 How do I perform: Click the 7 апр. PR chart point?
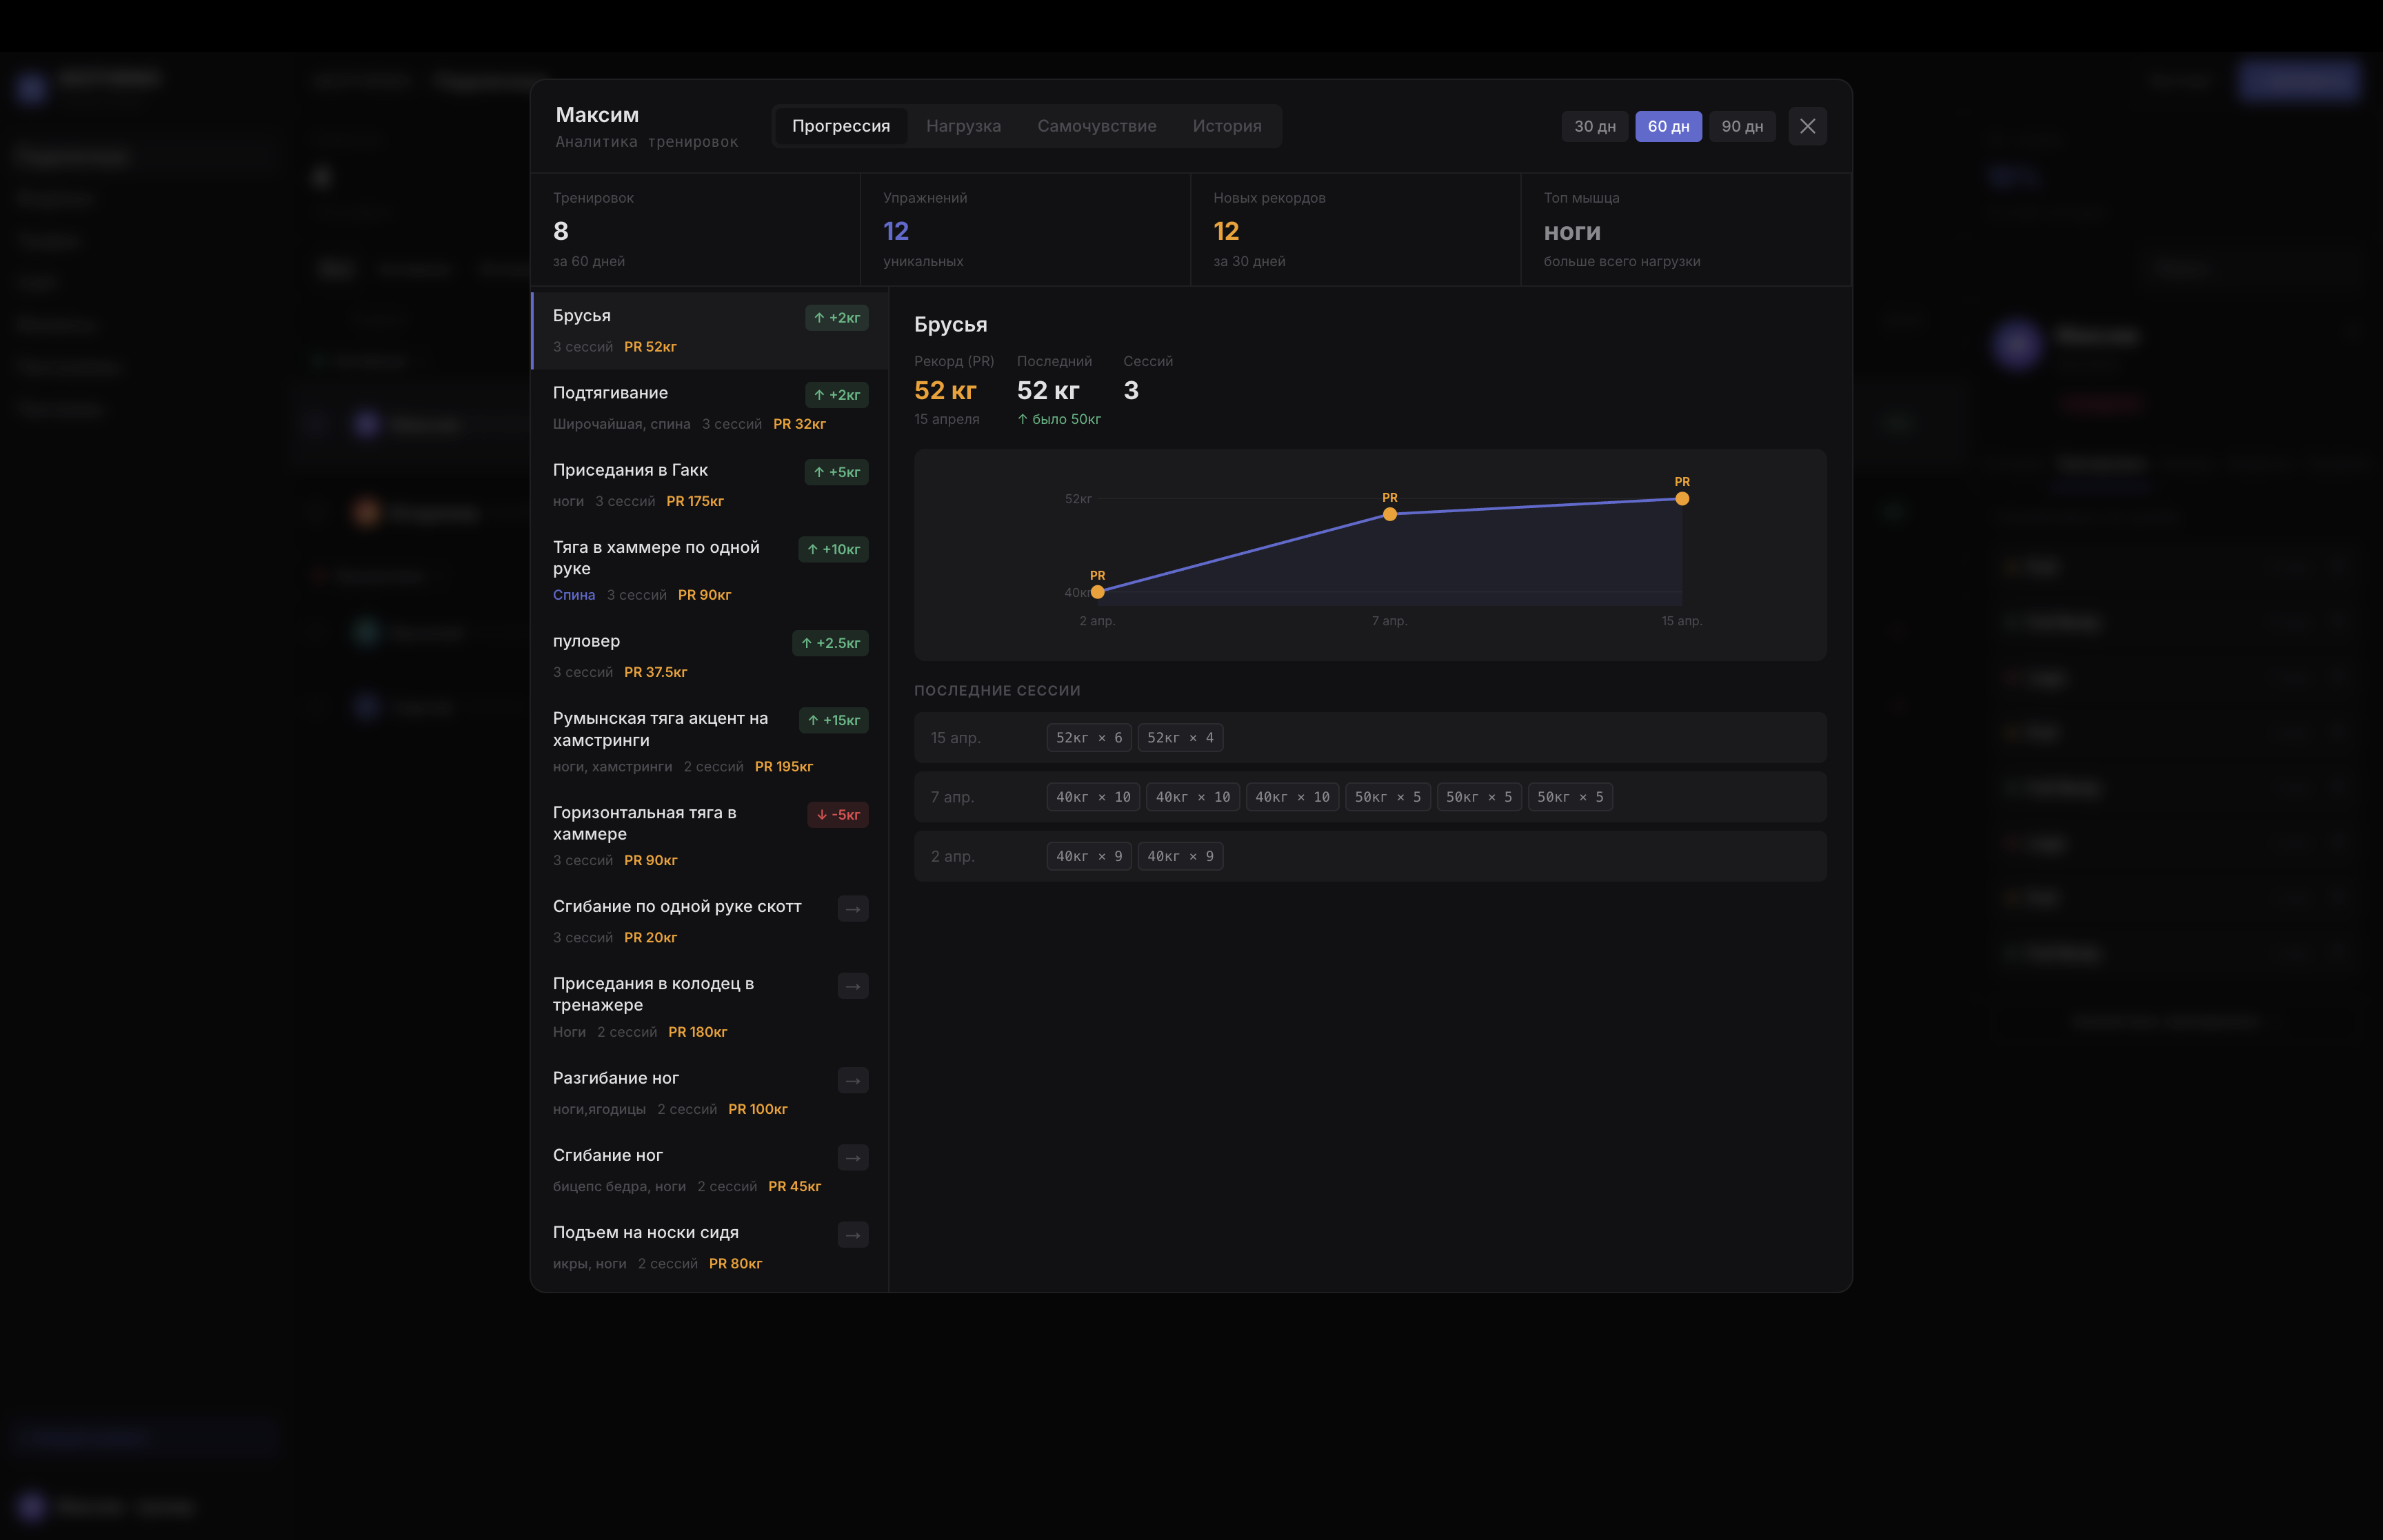point(1389,514)
